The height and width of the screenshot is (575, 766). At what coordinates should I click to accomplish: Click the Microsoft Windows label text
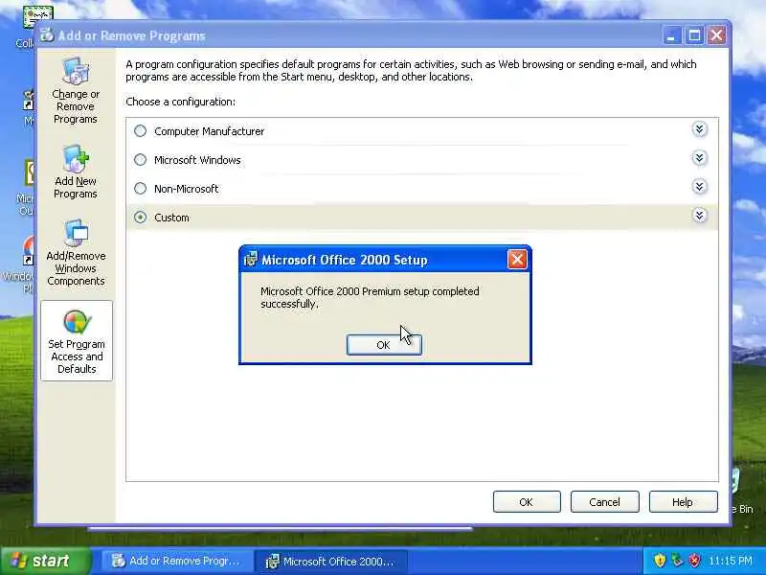coord(197,160)
